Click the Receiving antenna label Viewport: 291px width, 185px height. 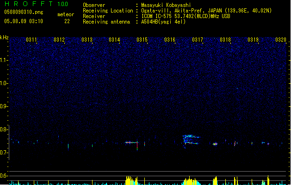(x=106, y=22)
